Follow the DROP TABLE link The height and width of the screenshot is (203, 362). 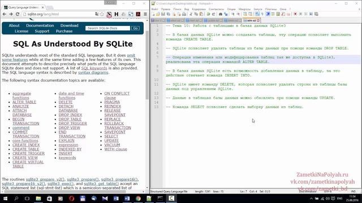[x=70, y=119]
